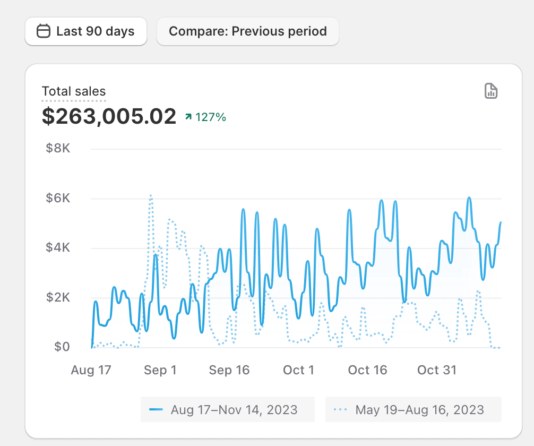This screenshot has height=446, width=534.
Task: Toggle the Aug 17–Nov 14, 2023 series
Action: 228,410
